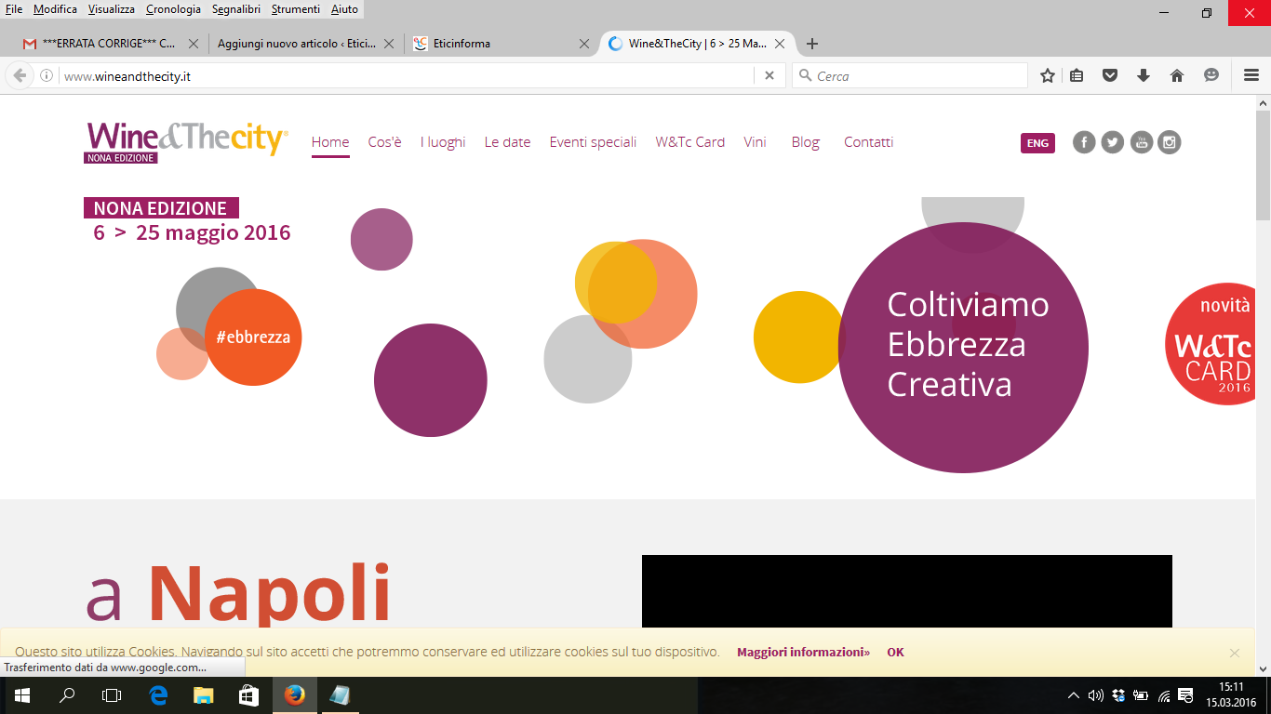Open the Windows Start menu
Image resolution: width=1271 pixels, height=714 pixels.
point(22,695)
